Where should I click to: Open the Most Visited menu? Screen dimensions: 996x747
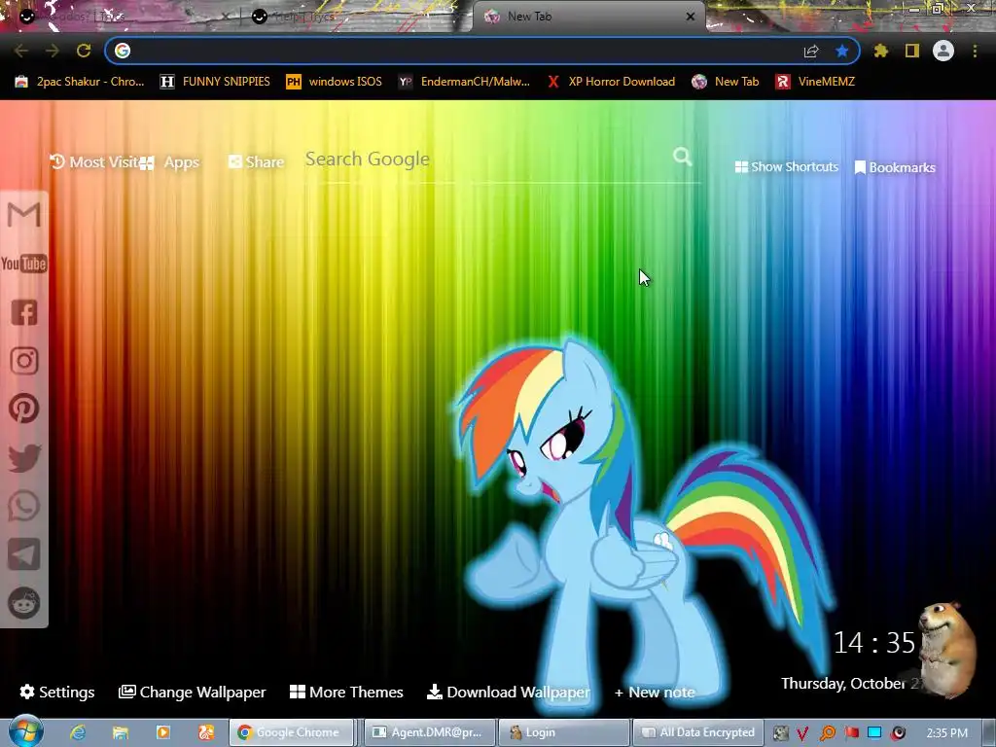pos(95,162)
